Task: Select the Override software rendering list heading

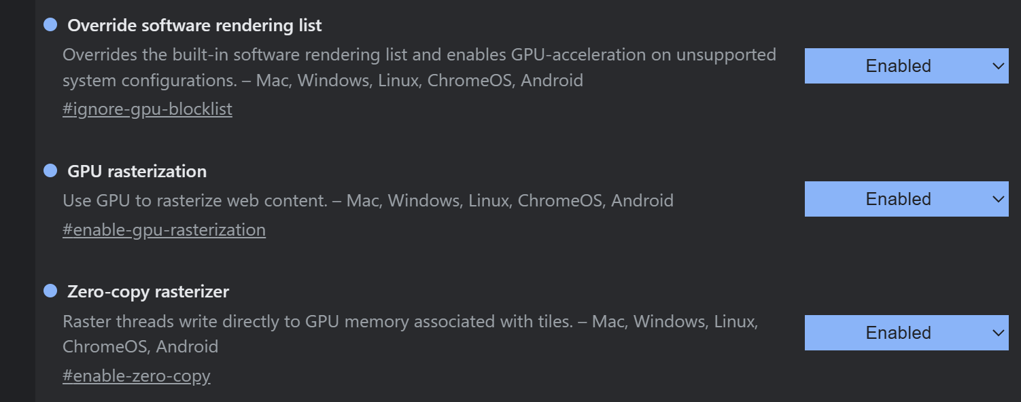Action: [194, 26]
